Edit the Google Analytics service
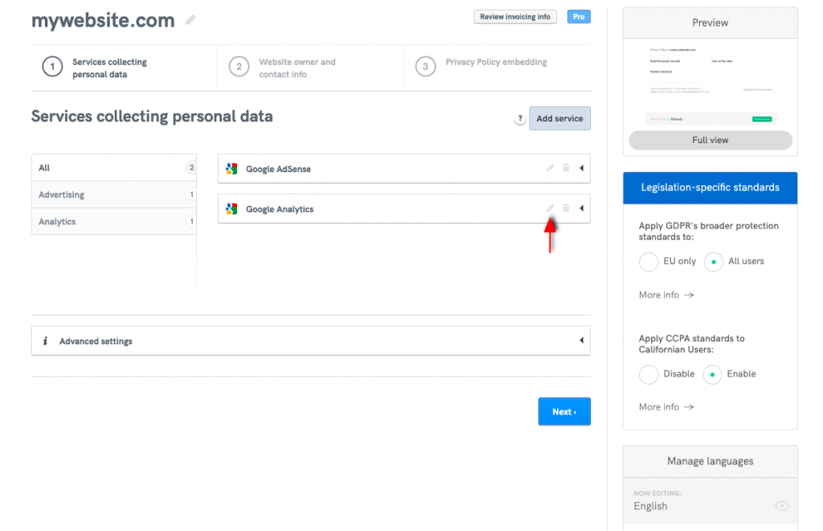 click(551, 208)
